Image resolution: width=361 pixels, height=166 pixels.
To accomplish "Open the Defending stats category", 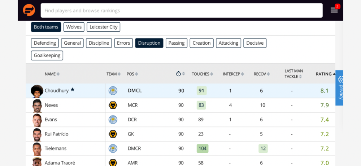I will click(x=45, y=43).
